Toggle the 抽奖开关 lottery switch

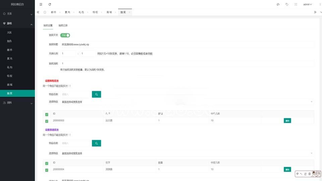coord(65,35)
